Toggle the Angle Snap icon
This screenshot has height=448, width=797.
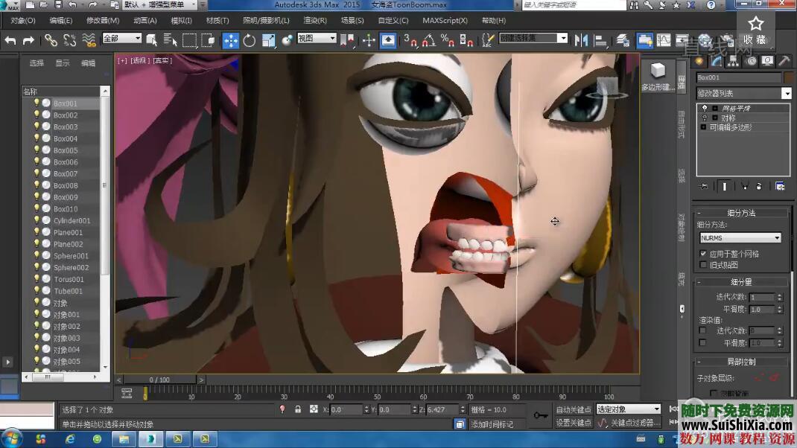[x=430, y=40]
